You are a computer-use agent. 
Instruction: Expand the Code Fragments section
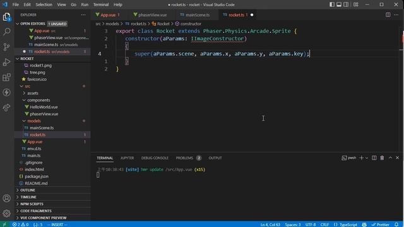(x=52, y=211)
